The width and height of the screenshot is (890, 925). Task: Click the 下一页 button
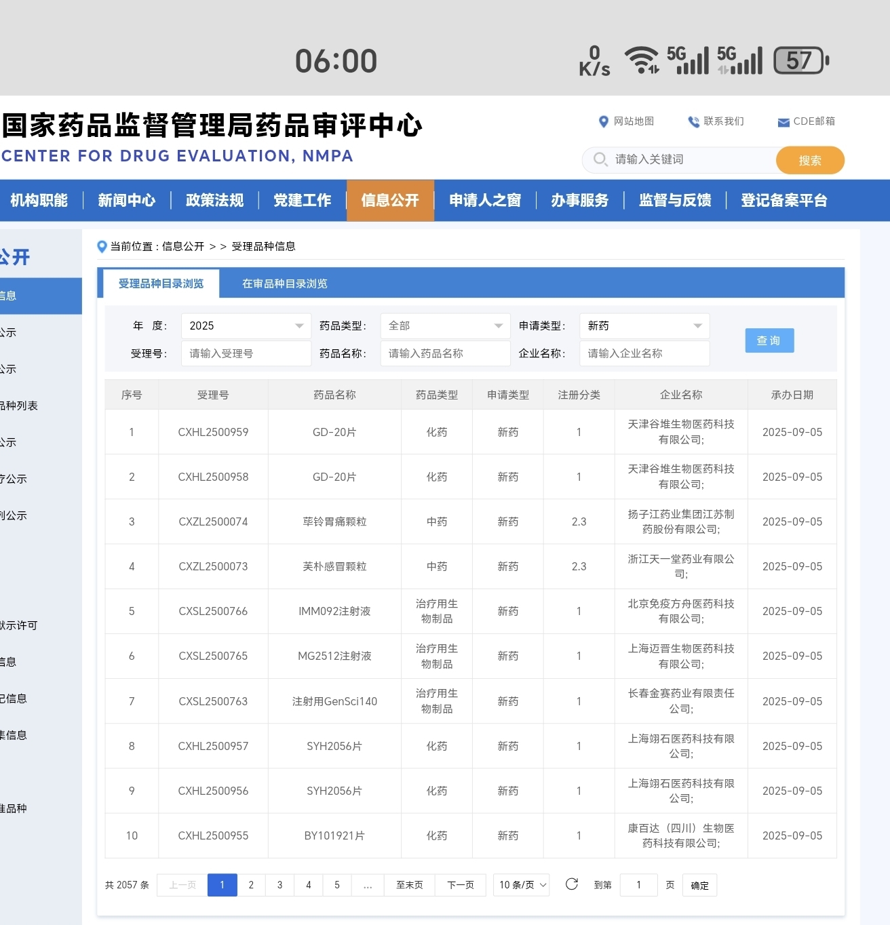tap(461, 885)
